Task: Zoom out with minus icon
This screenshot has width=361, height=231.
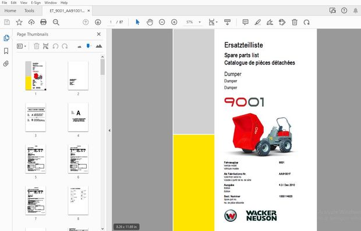Action: coord(162,22)
